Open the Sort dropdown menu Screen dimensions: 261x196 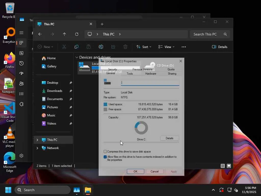(144, 47)
